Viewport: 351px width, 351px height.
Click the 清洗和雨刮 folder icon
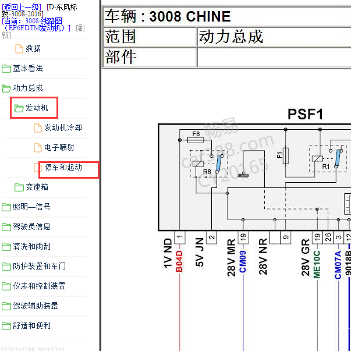[6, 247]
